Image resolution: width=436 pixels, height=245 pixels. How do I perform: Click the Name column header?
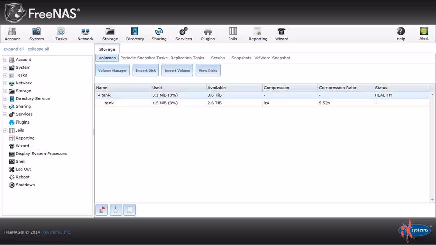pyautogui.click(x=123, y=88)
